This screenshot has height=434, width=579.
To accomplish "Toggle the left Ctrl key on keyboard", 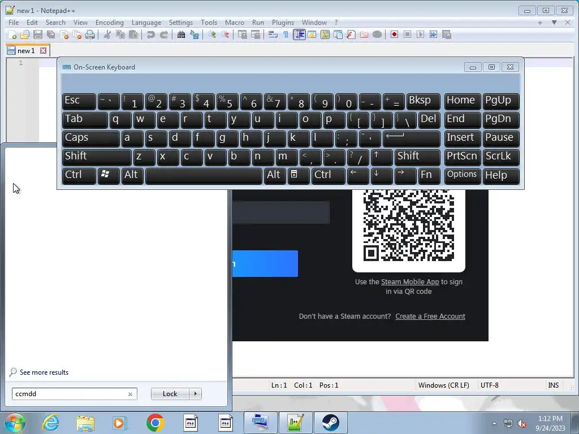I will (79, 176).
